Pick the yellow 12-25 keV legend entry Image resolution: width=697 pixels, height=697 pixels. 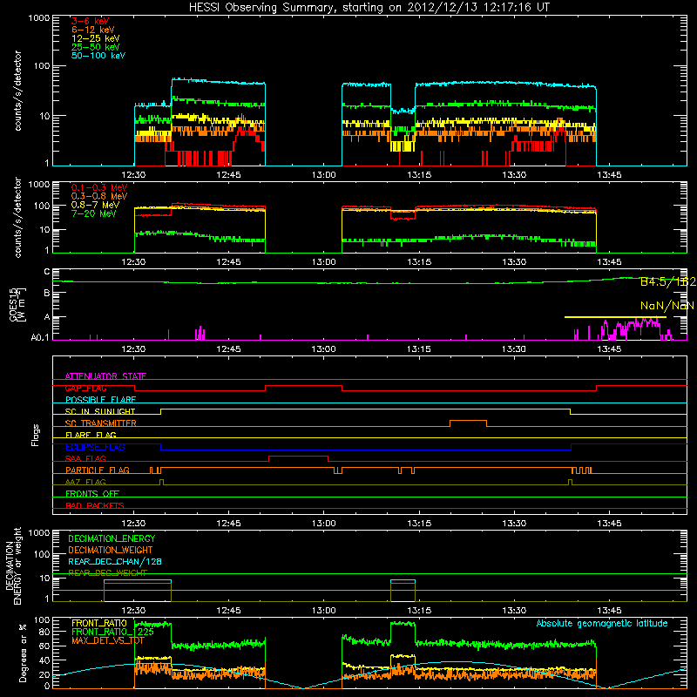coord(96,38)
